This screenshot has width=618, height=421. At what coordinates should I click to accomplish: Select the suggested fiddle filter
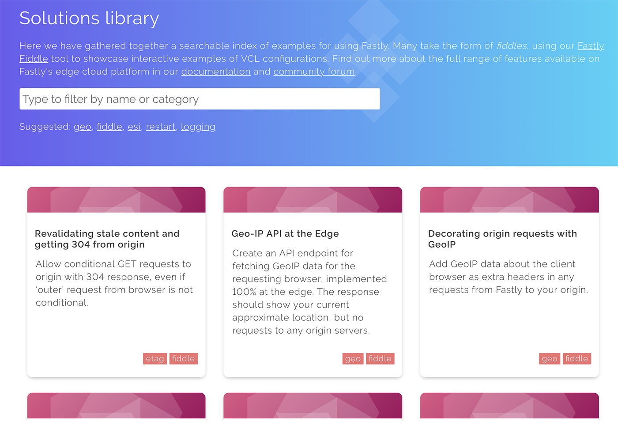pyautogui.click(x=109, y=127)
